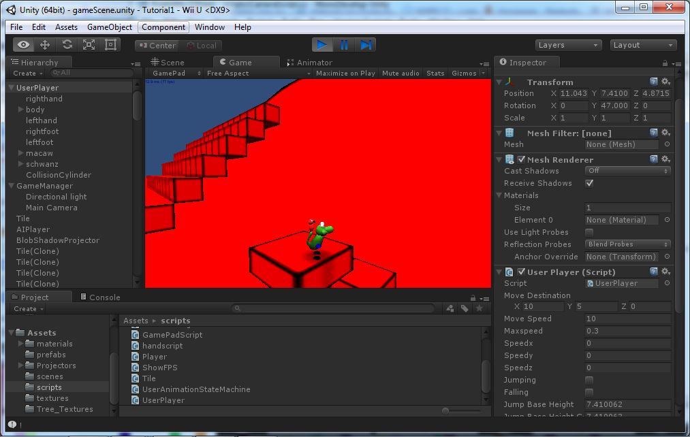Expand the body hierarchy node
This screenshot has height=437, width=690.
pyautogui.click(x=20, y=109)
